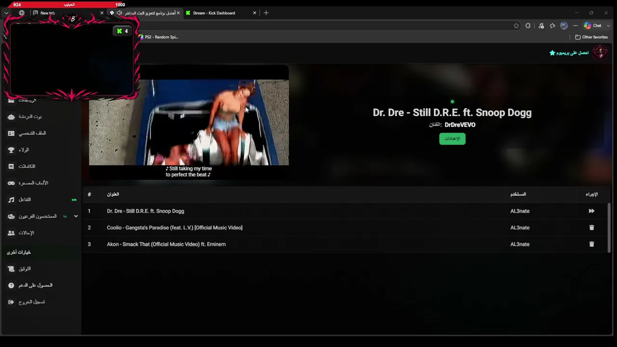Click AL3nate user in the Dr. Dre row

click(520, 211)
